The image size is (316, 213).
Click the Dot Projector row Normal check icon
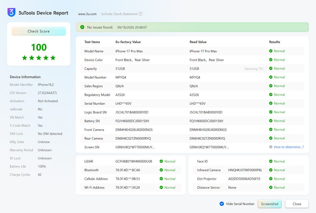(x=271, y=179)
